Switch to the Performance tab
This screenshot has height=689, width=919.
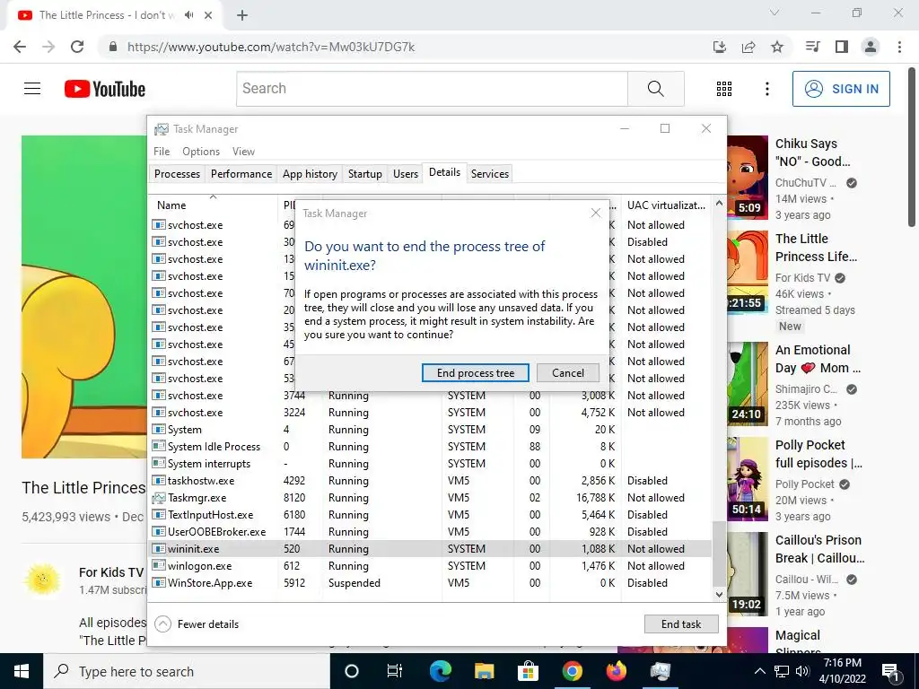tap(241, 174)
